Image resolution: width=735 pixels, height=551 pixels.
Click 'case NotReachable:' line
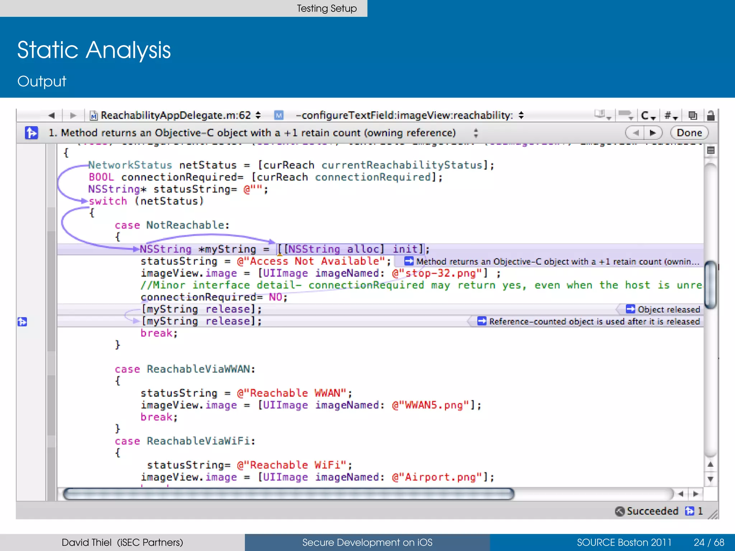click(172, 225)
